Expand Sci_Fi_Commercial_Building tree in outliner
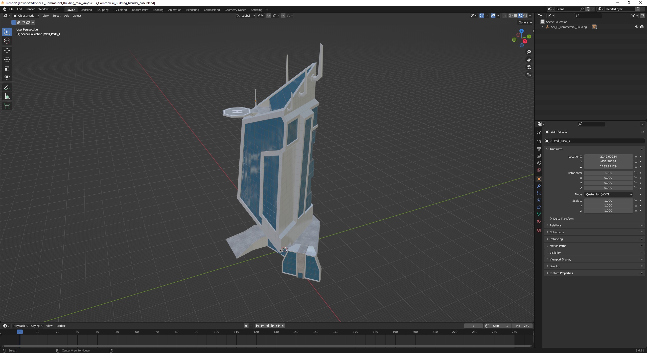647x353 pixels. 542,27
